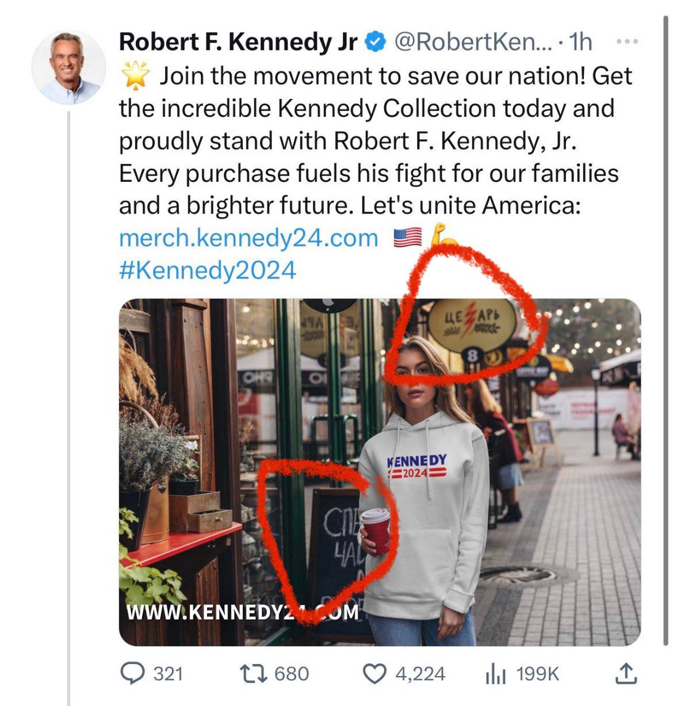673x706 pixels.
Task: Click the reply speech bubble icon
Action: pos(132,673)
